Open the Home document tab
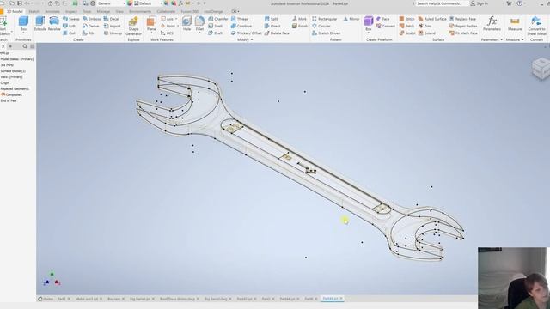This screenshot has width=550, height=309. (46, 299)
